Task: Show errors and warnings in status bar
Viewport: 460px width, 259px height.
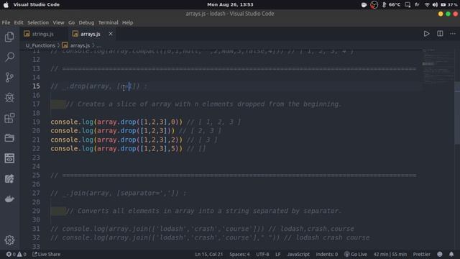Action: tap(17, 254)
